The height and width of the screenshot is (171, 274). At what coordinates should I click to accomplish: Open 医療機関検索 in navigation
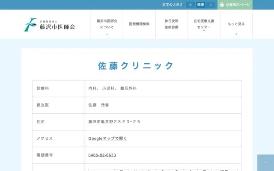pos(139,24)
